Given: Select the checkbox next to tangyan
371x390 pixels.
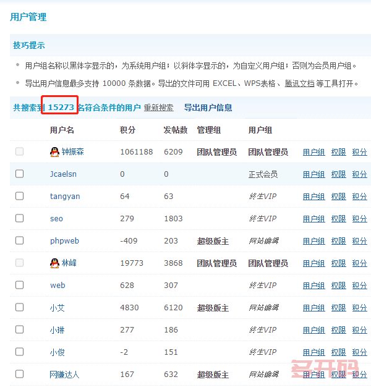Looking at the screenshot, I should coord(20,197).
